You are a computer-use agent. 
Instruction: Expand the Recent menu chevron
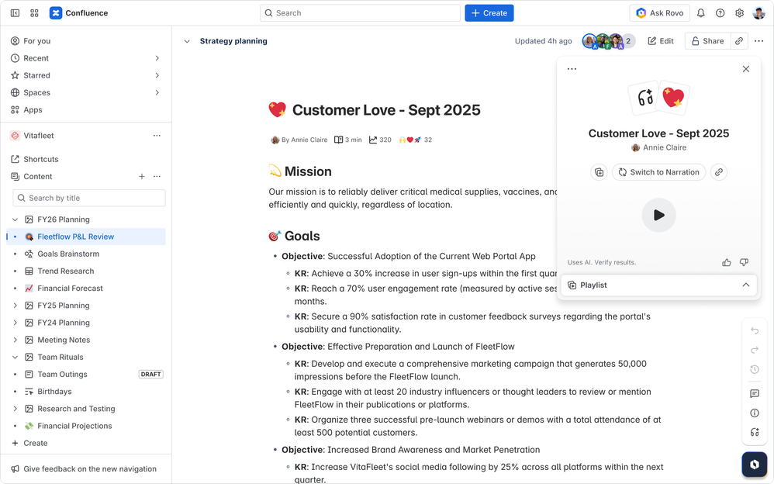tap(157, 58)
